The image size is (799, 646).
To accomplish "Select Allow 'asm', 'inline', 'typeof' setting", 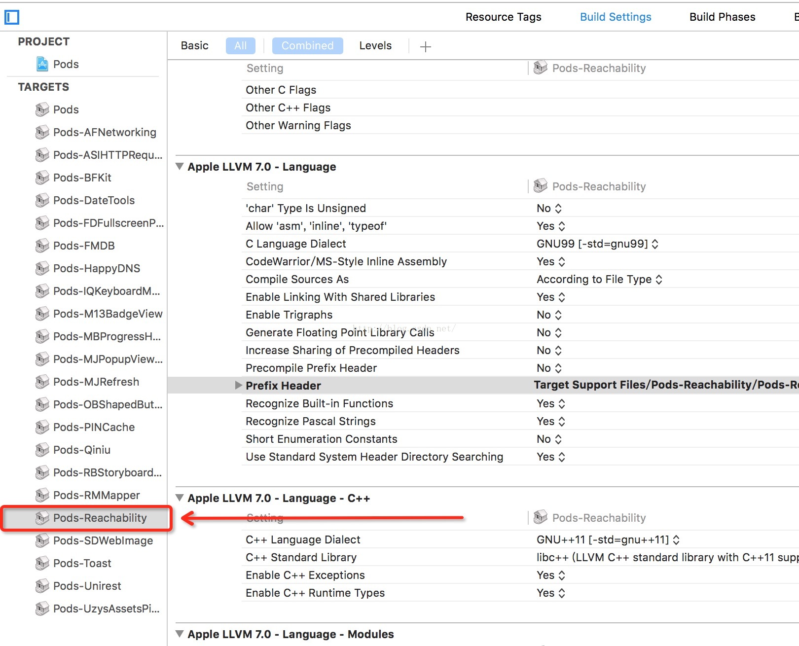I will (316, 226).
